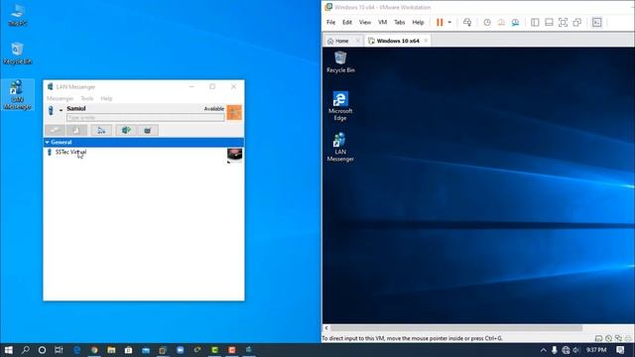Click the microphone tray icon

(x=555, y=350)
